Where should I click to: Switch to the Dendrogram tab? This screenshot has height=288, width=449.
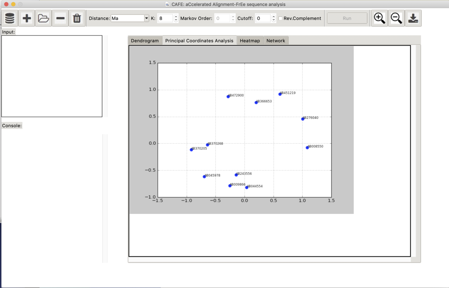(145, 41)
